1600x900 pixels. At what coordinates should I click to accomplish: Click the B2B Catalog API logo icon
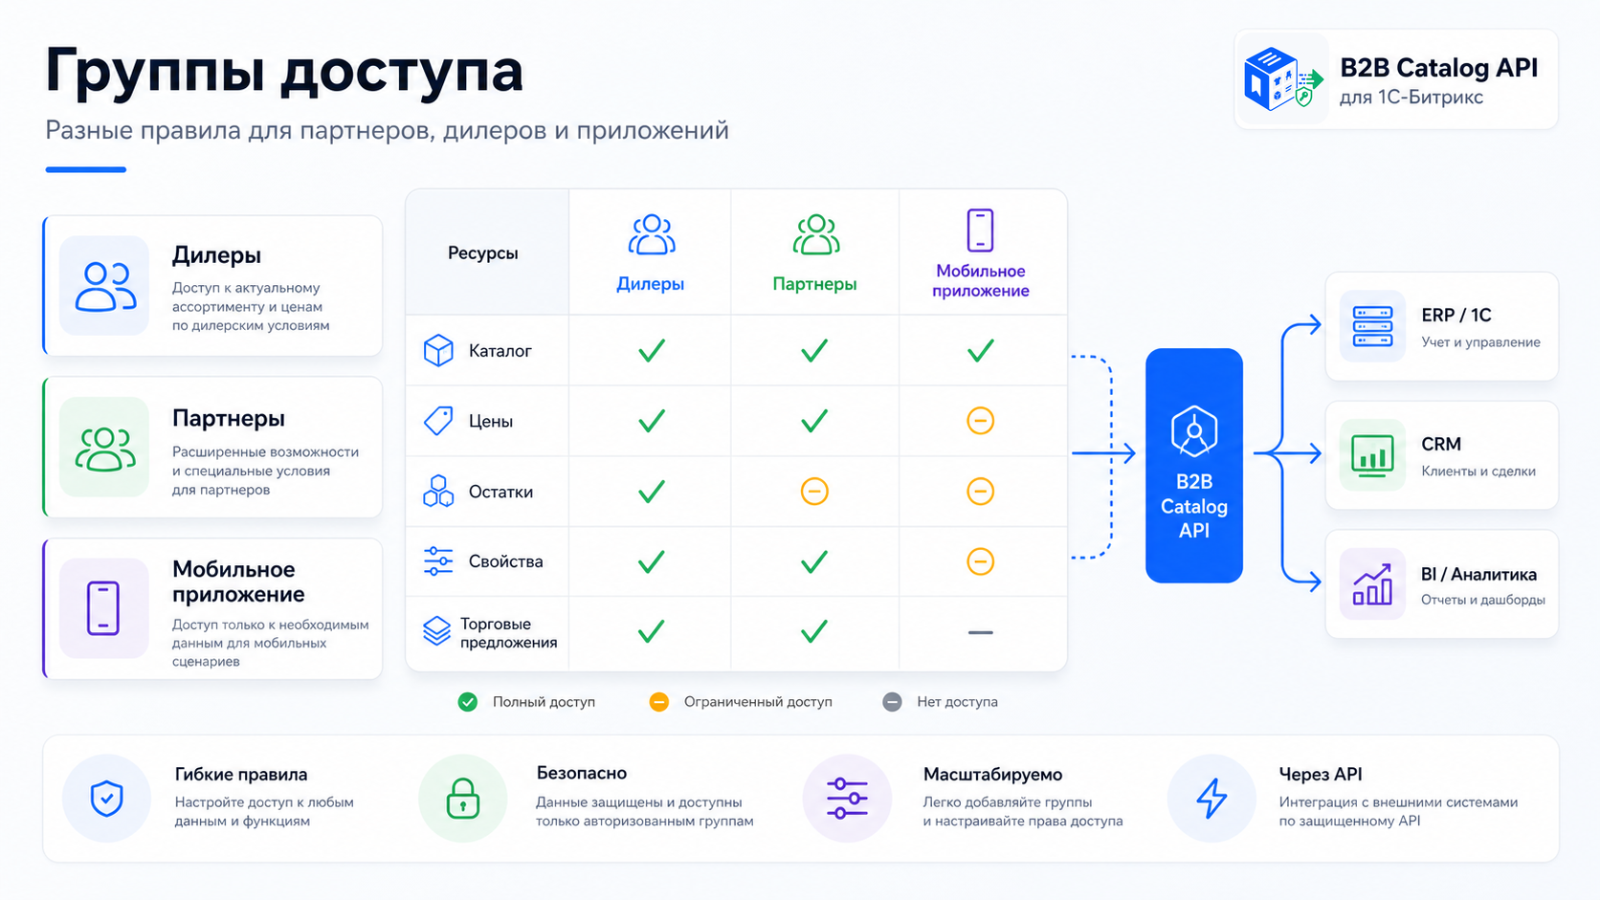[x=1282, y=79]
